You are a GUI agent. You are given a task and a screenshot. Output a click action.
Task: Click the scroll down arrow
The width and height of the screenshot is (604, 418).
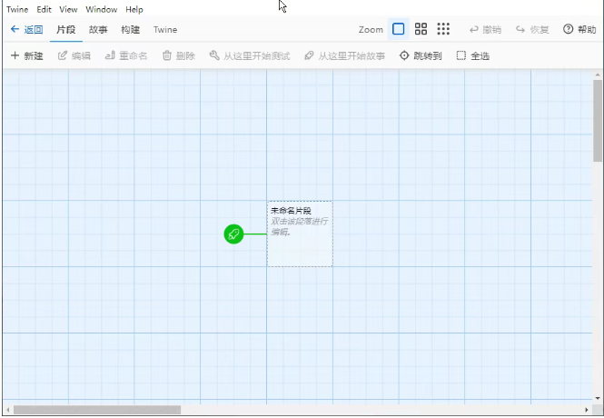point(598,398)
